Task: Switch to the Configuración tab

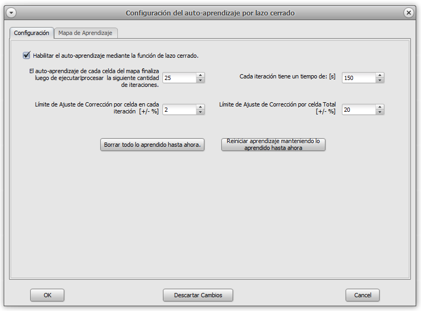Action: coord(31,33)
